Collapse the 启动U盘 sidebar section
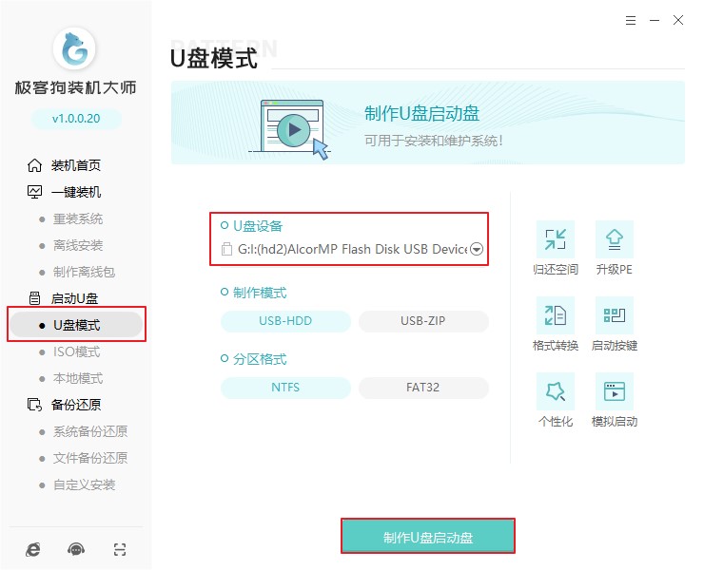Image resolution: width=704 pixels, height=570 pixels. coord(74,298)
